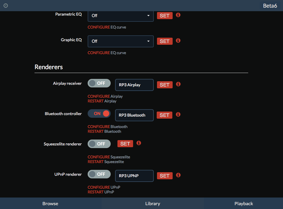Screen dimensions: 283x209
Task: Click the clock icon in the top bar
Action: point(6,6)
